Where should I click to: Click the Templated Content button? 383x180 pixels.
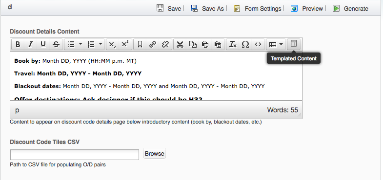point(294,44)
